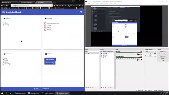The height and width of the screenshot is (95, 169).
Task: Open the Scene Transitions dropdown in OBS
Action: click(x=151, y=52)
